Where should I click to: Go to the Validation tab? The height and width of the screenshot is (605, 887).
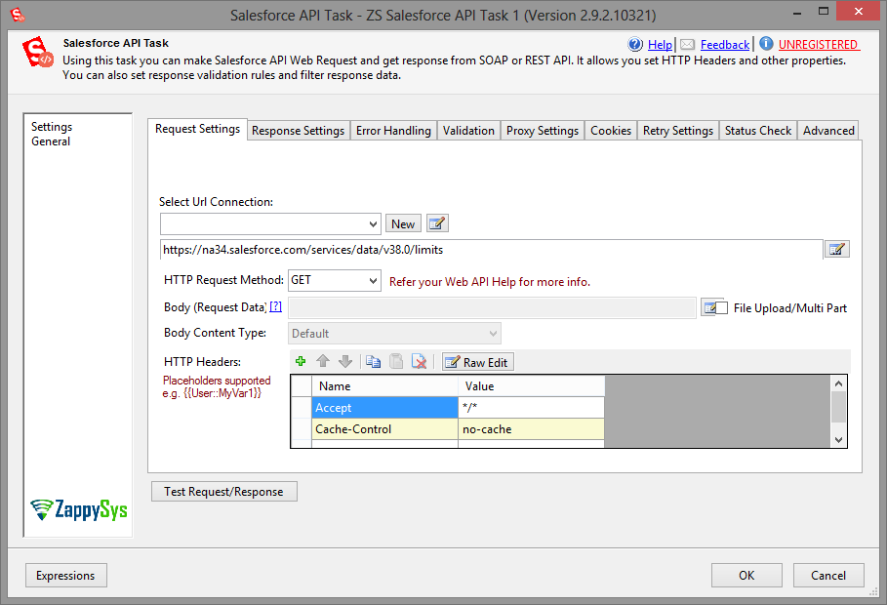point(468,131)
